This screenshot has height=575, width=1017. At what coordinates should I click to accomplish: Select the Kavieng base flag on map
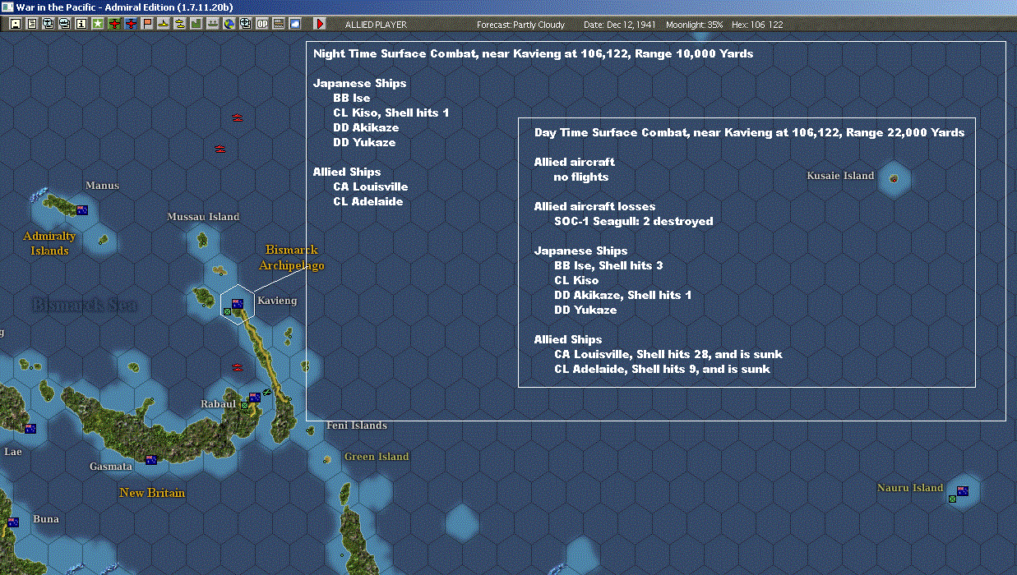coord(238,303)
